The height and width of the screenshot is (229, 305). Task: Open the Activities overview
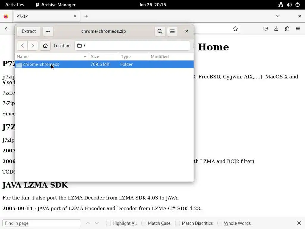pos(15,5)
